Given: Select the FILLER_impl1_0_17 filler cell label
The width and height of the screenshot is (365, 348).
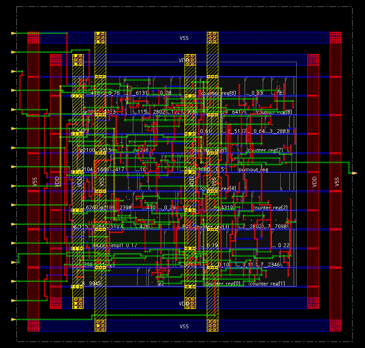Looking at the screenshot, I should 115,245.
